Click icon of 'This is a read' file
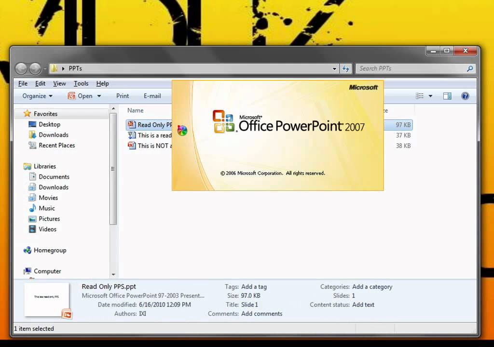The width and height of the screenshot is (494, 347). coord(132,135)
